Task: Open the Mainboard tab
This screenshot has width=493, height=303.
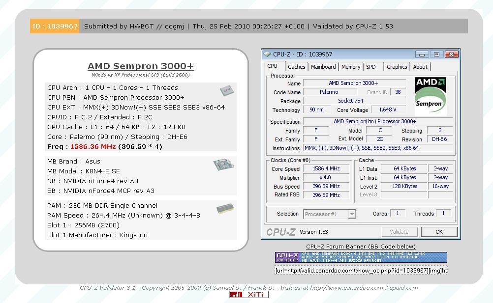Action: coord(323,67)
